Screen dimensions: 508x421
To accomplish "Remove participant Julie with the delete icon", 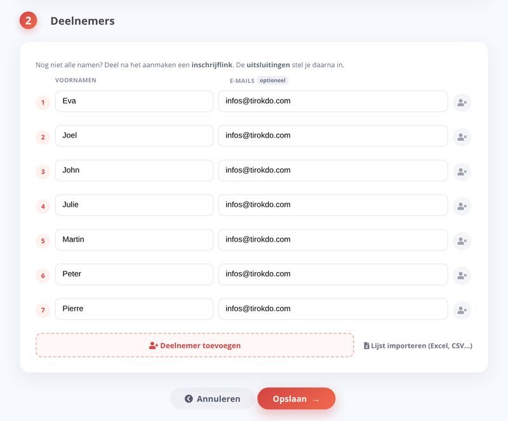I will coord(462,207).
